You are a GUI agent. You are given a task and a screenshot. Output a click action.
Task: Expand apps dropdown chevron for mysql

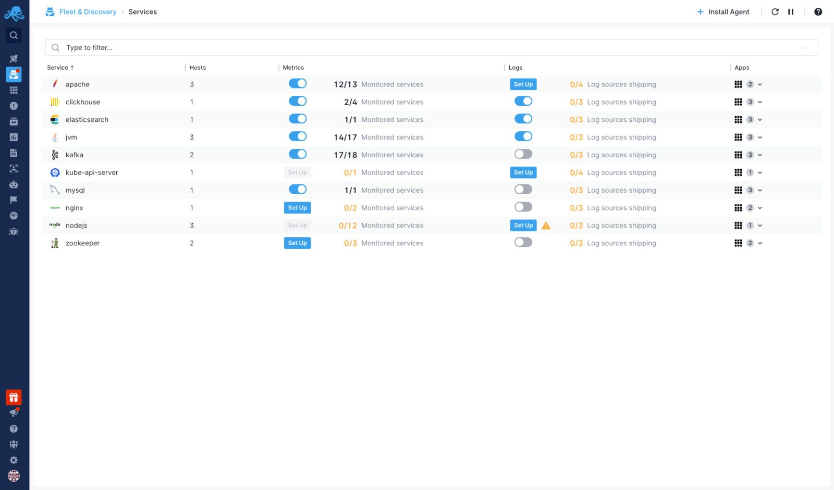coord(760,190)
